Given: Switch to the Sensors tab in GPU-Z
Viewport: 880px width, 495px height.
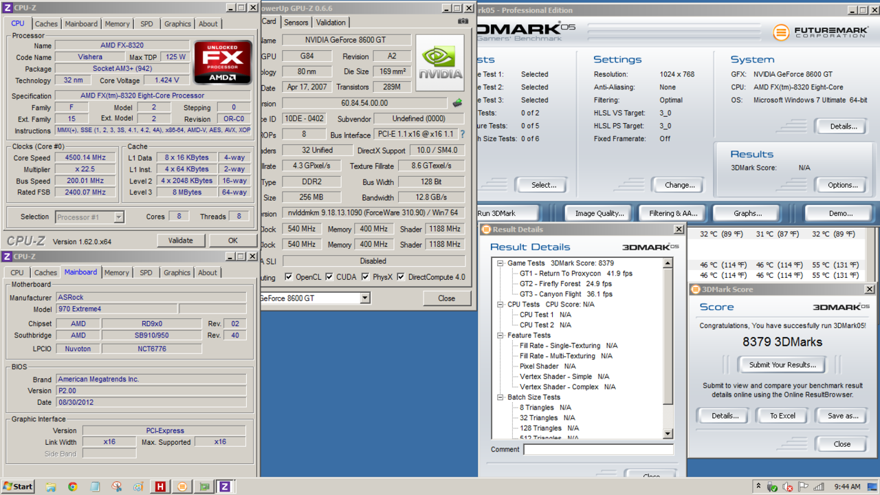Looking at the screenshot, I should [x=296, y=23].
